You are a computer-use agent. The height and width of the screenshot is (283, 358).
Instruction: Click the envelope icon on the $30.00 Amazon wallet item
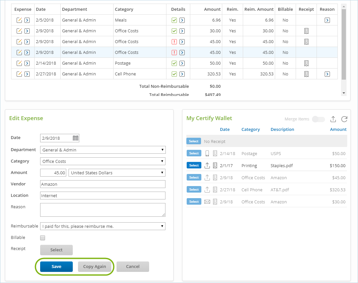[207, 202]
